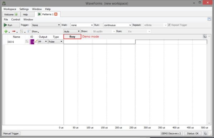Close the Patterns 1 tab

tap(56, 14)
